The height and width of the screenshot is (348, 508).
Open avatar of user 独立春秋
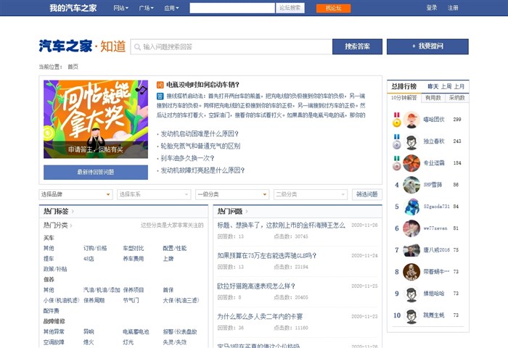coord(411,141)
